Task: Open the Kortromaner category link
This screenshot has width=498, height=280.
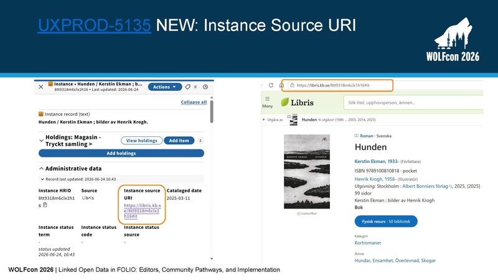Action: pyautogui.click(x=368, y=243)
